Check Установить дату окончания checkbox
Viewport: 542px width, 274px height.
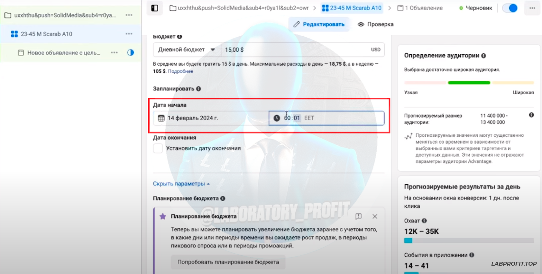click(x=158, y=148)
